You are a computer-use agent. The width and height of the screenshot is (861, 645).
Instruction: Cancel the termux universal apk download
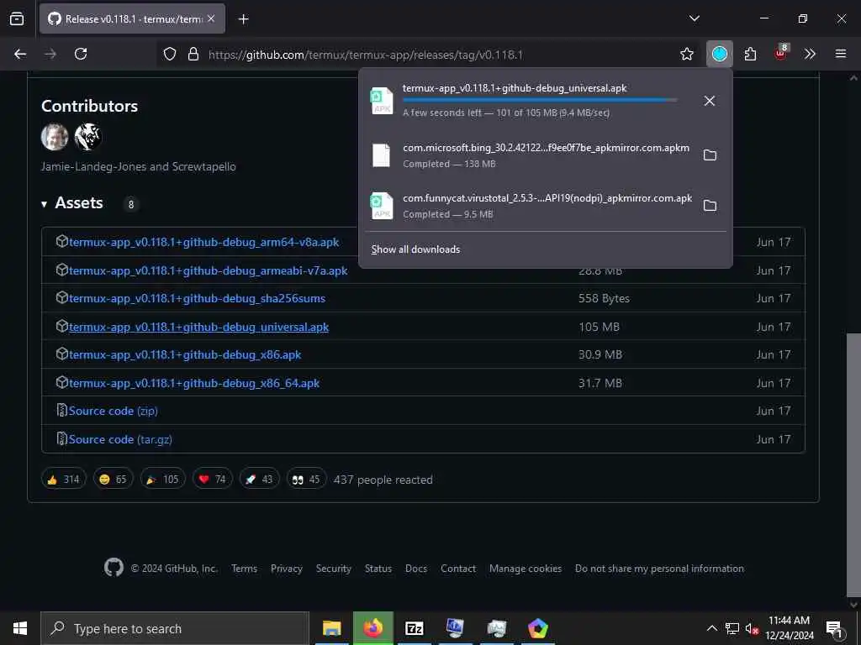pyautogui.click(x=710, y=101)
